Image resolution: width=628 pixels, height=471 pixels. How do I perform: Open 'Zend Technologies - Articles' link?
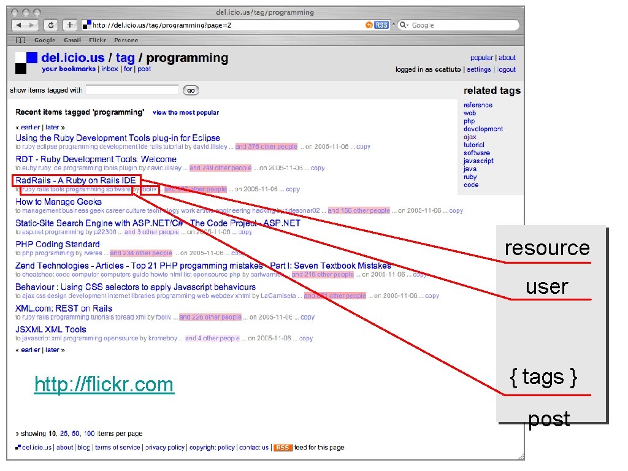tap(203, 266)
